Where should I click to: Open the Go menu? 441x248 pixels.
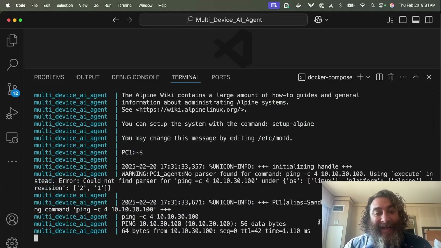(96, 5)
